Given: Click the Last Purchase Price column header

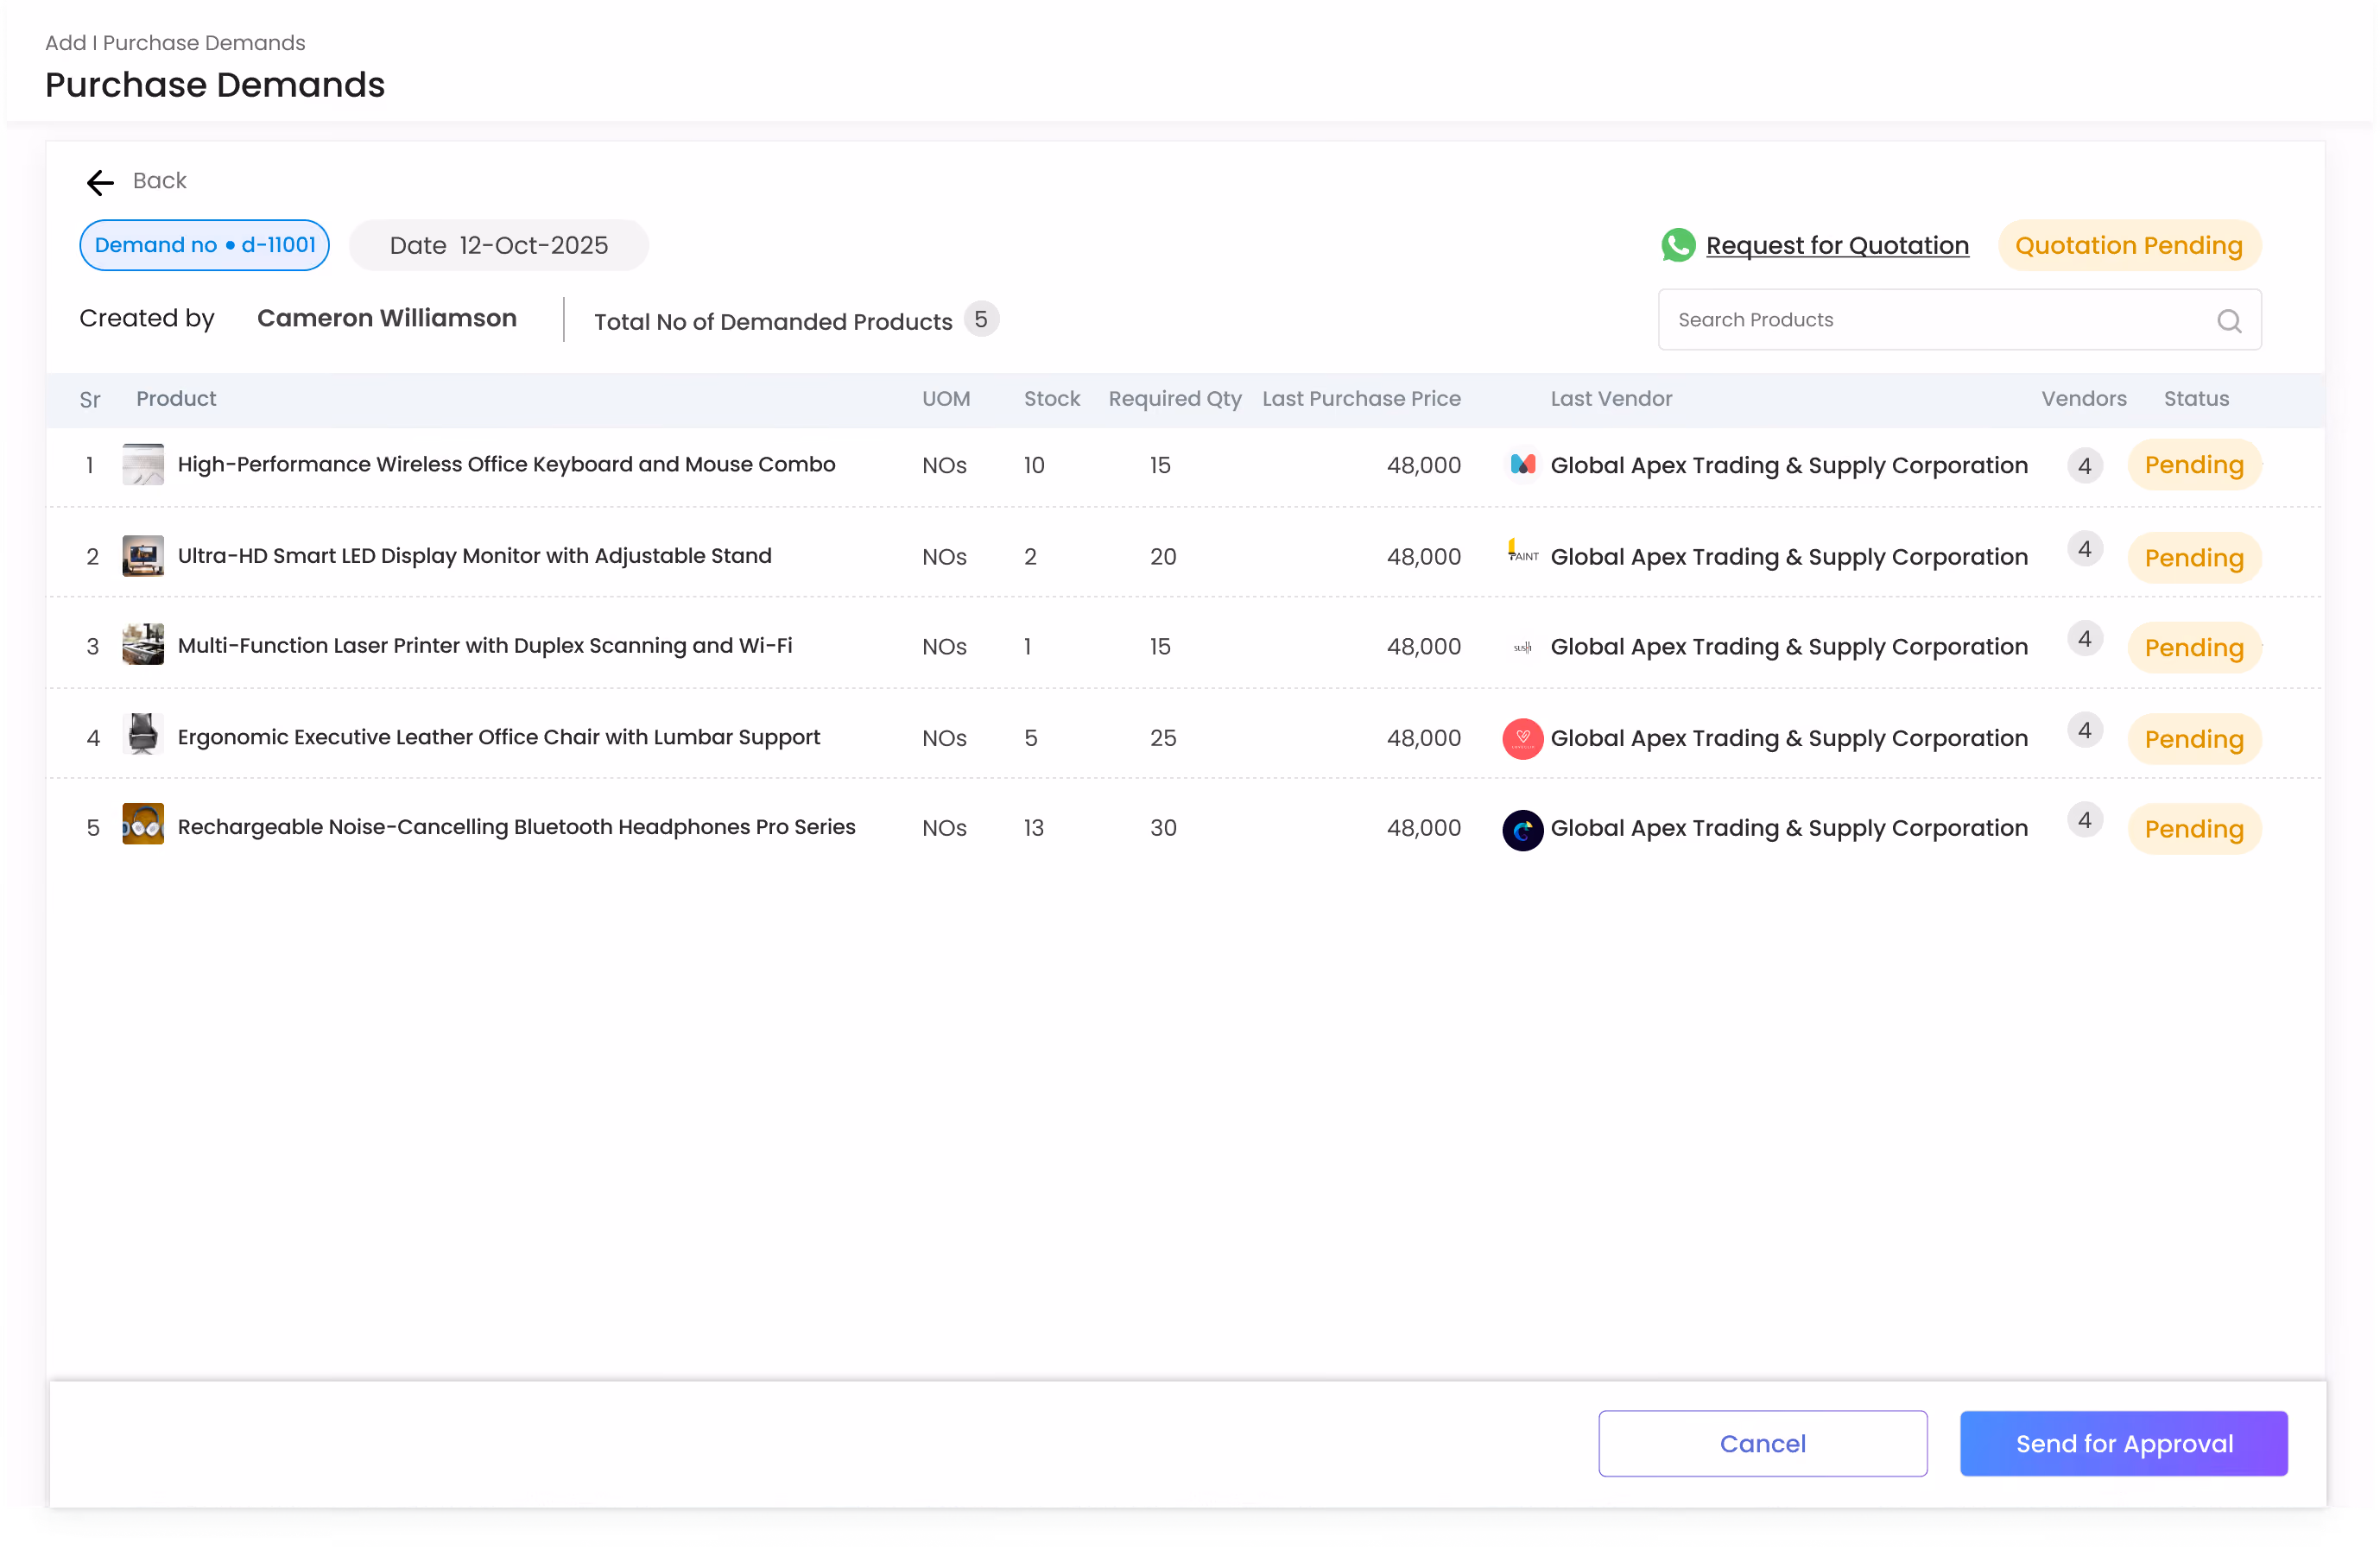Looking at the screenshot, I should click(1361, 399).
